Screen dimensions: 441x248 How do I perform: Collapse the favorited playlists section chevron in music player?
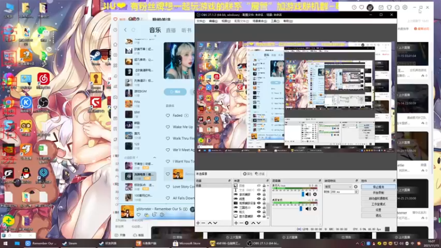[x=154, y=158]
